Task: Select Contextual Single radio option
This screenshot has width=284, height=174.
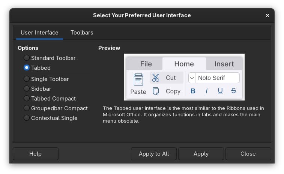Action: tap(27, 118)
